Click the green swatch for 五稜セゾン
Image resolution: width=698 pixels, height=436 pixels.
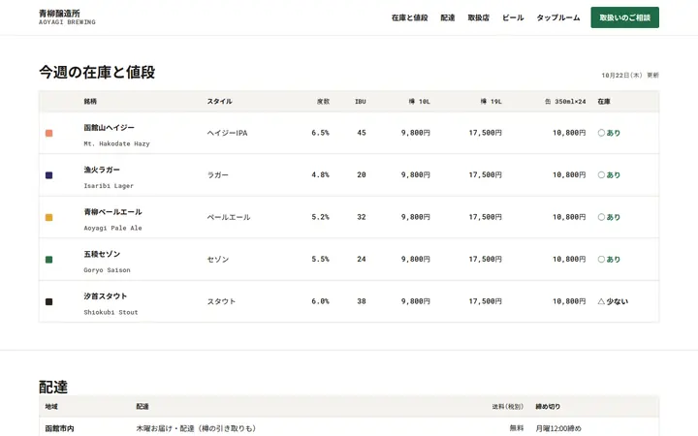coord(49,260)
